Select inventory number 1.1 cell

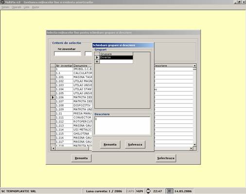(x=64, y=73)
